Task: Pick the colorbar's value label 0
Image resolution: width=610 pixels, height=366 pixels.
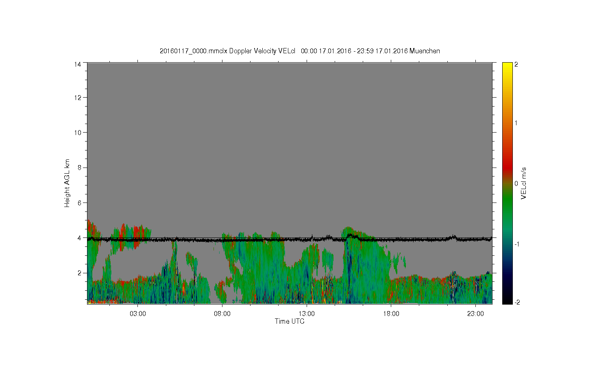Action: coord(516,183)
